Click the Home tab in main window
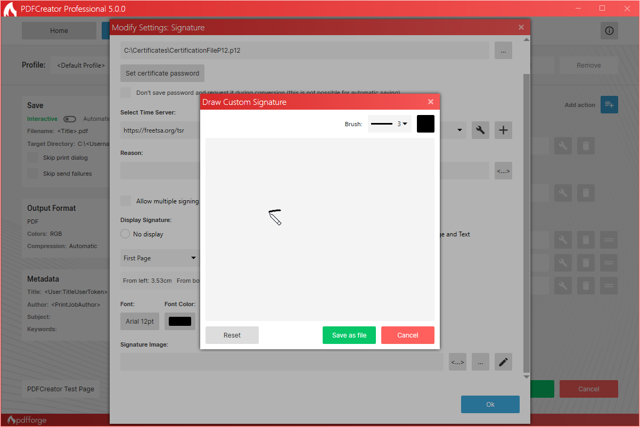This screenshot has height=427, width=640. coord(59,30)
